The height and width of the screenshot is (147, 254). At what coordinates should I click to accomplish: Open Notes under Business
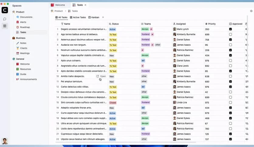coord(23,43)
